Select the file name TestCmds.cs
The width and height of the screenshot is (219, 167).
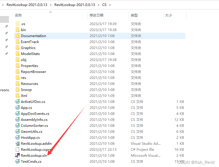[x=31, y=161]
